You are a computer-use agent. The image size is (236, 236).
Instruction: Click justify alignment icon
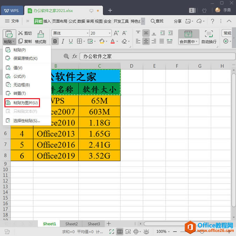pyautogui.click(x=162, y=41)
